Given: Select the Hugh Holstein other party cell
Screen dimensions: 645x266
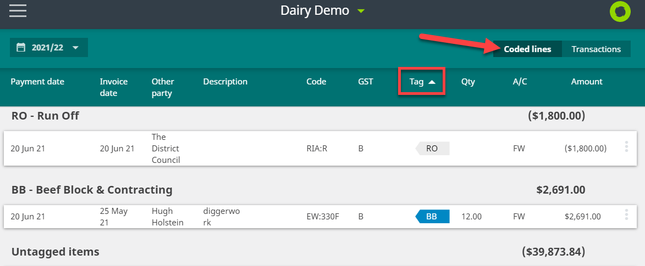Looking at the screenshot, I should point(167,217).
